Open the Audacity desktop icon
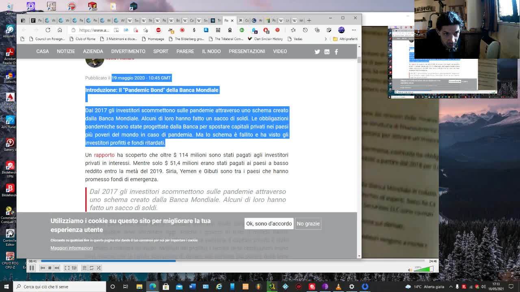The height and width of the screenshot is (292, 520). point(10,77)
